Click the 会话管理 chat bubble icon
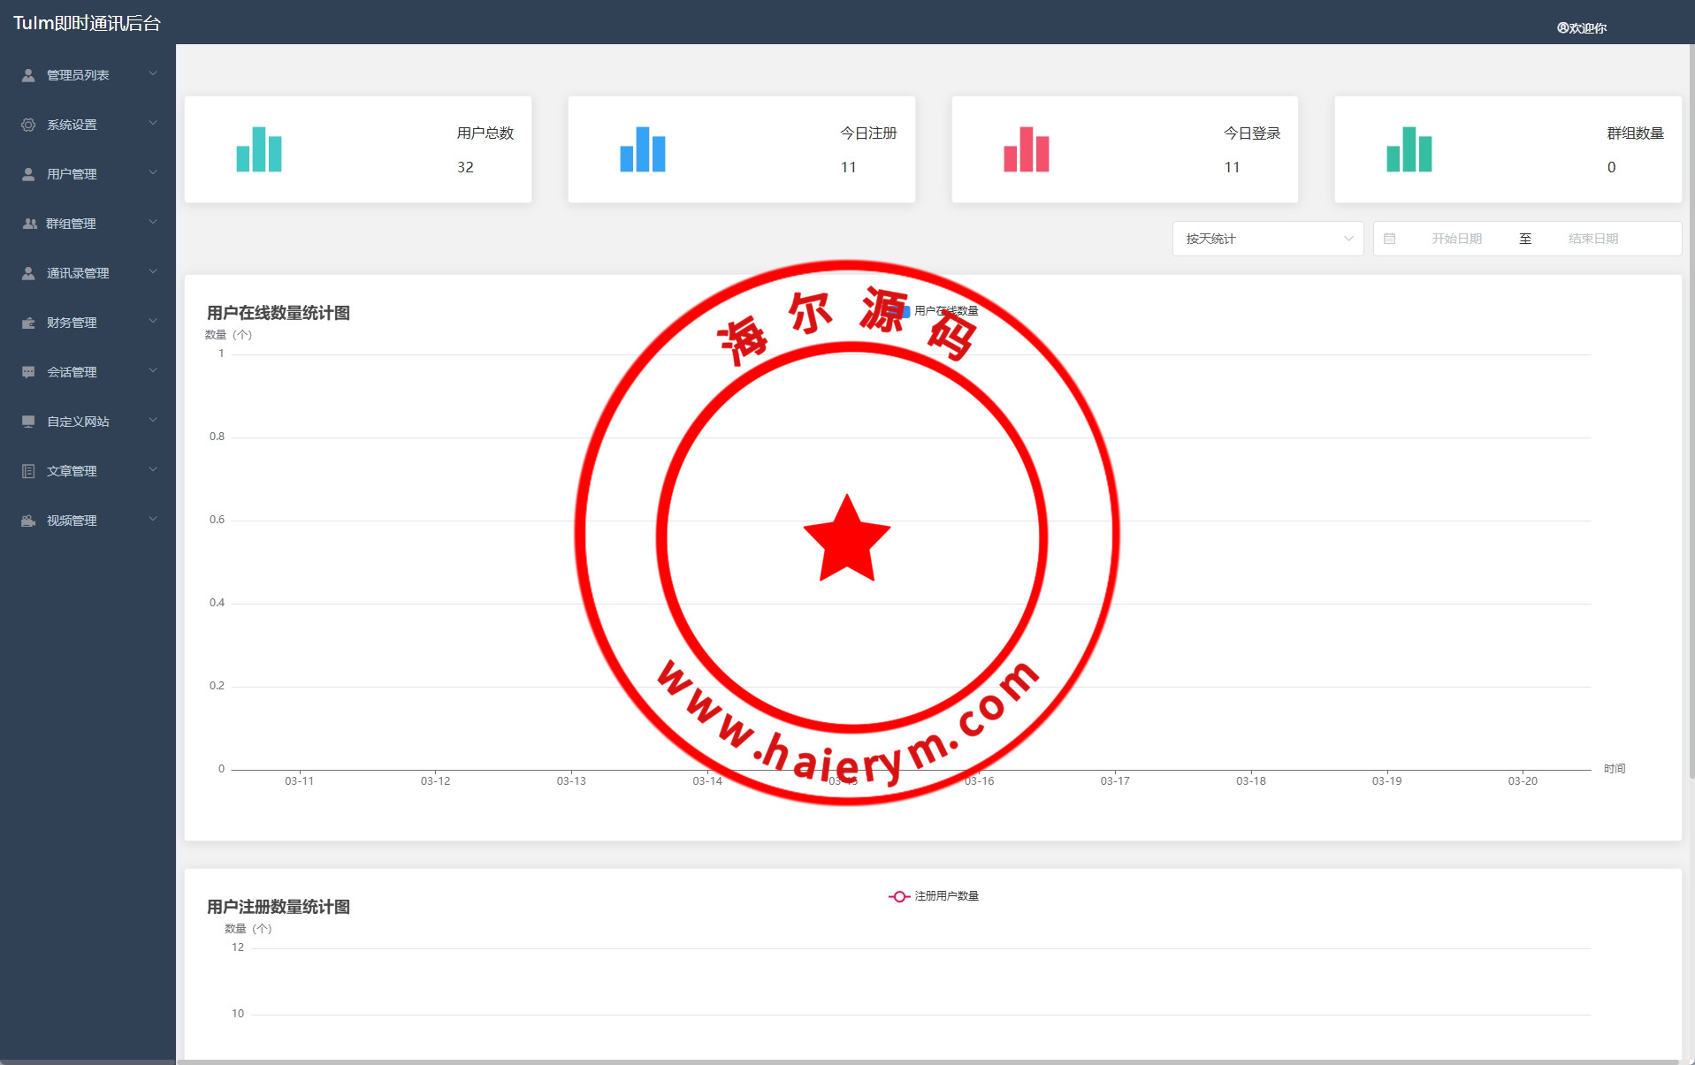The width and height of the screenshot is (1695, 1065). click(28, 372)
